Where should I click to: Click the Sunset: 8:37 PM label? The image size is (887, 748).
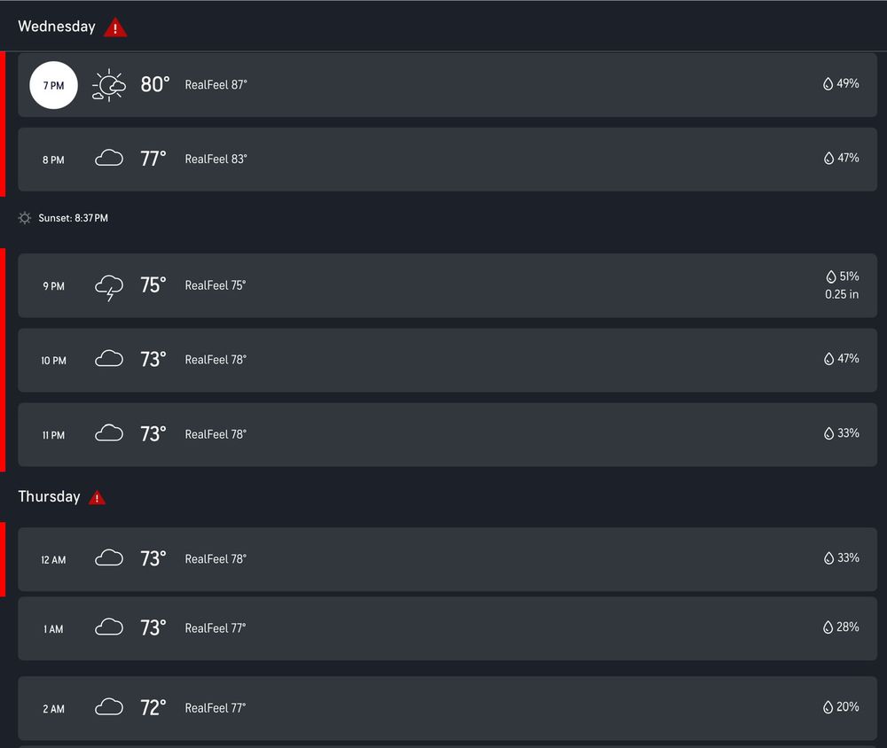coord(73,218)
